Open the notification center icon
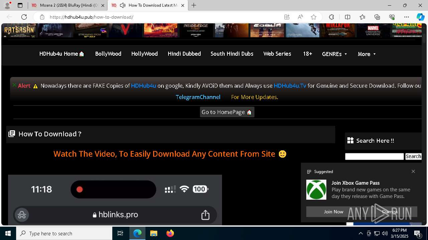This screenshot has height=240, width=428. click(x=418, y=233)
